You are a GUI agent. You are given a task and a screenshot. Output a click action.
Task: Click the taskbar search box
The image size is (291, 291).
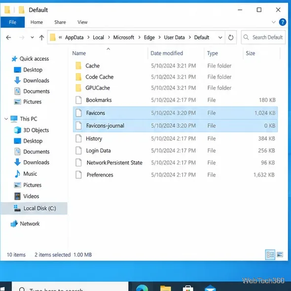coord(71,287)
